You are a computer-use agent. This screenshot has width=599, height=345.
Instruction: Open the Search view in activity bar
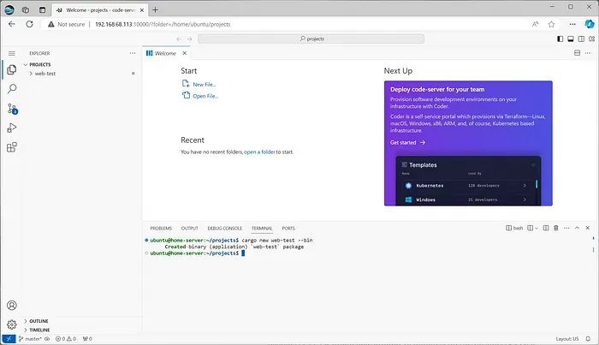pos(12,89)
